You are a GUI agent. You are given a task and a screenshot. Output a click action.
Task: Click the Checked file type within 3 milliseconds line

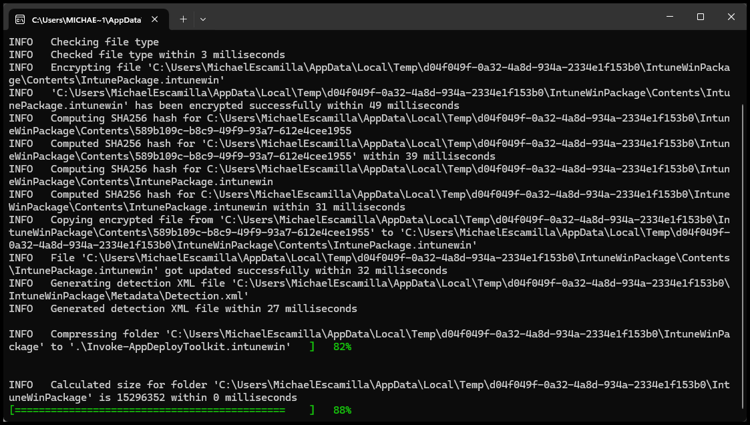(134, 54)
